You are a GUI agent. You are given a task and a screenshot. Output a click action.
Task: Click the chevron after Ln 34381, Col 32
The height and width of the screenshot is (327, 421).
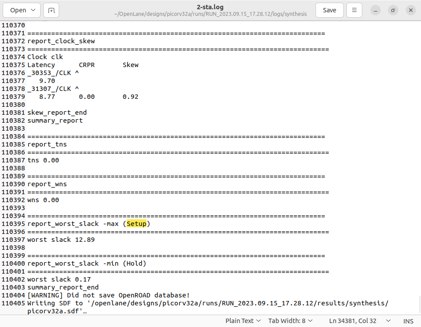pyautogui.click(x=388, y=321)
